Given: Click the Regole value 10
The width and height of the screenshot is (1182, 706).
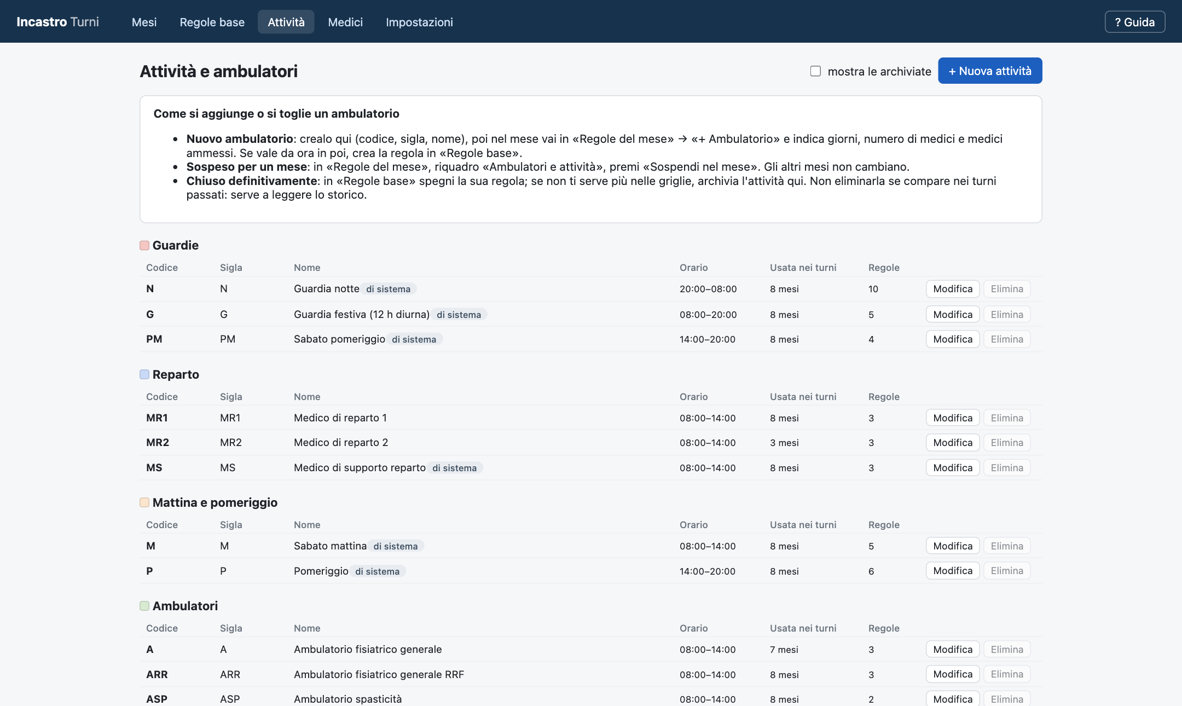Looking at the screenshot, I should click(873, 289).
